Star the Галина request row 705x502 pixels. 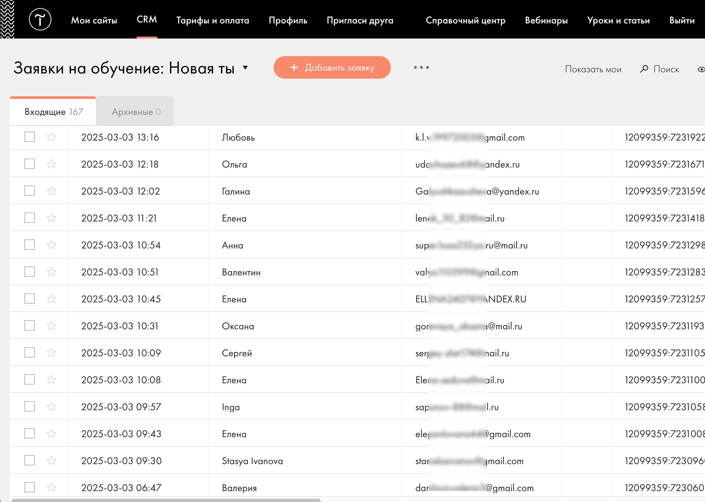tap(51, 191)
